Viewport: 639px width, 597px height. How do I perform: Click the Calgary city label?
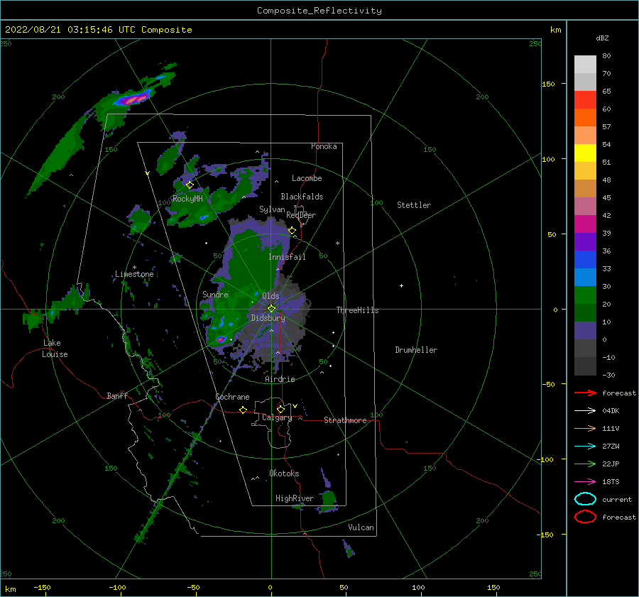277,417
